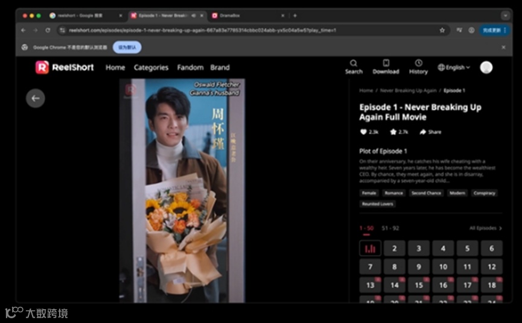Click the Modern tag
The image size is (522, 323).
457,193
